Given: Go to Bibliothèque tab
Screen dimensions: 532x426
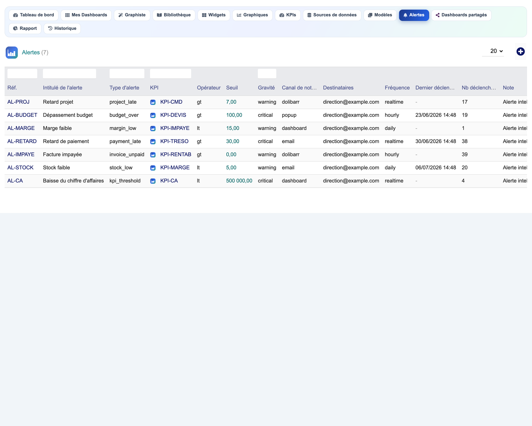Looking at the screenshot, I should point(174,15).
